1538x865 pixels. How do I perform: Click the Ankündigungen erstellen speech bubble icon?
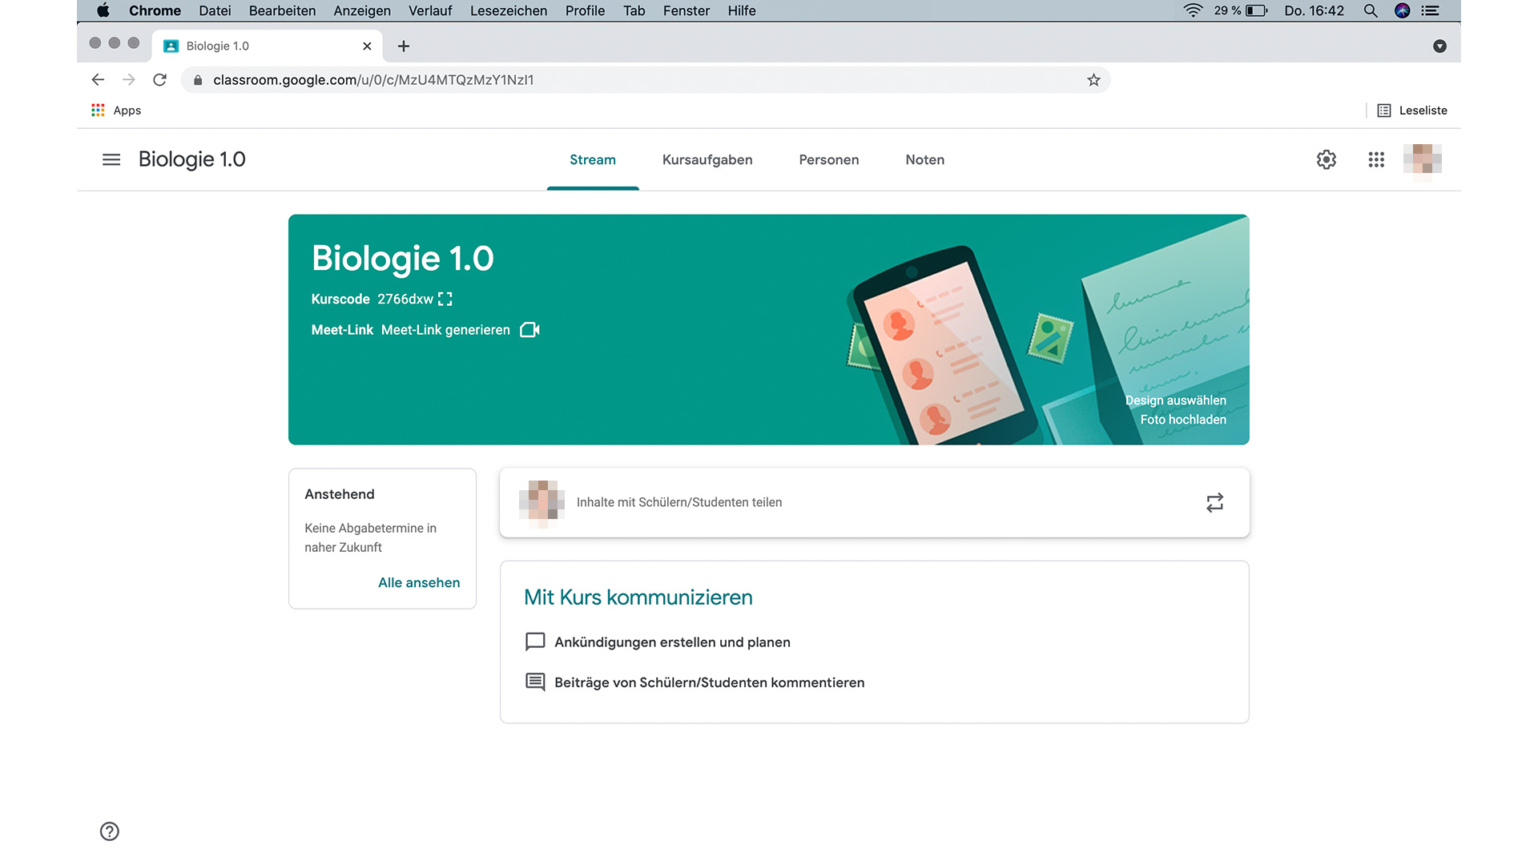pyautogui.click(x=534, y=642)
